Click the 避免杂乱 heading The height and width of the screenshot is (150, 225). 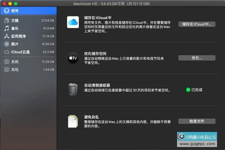click(91, 117)
